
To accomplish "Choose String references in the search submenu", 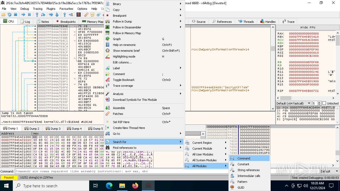I will (x=249, y=170).
